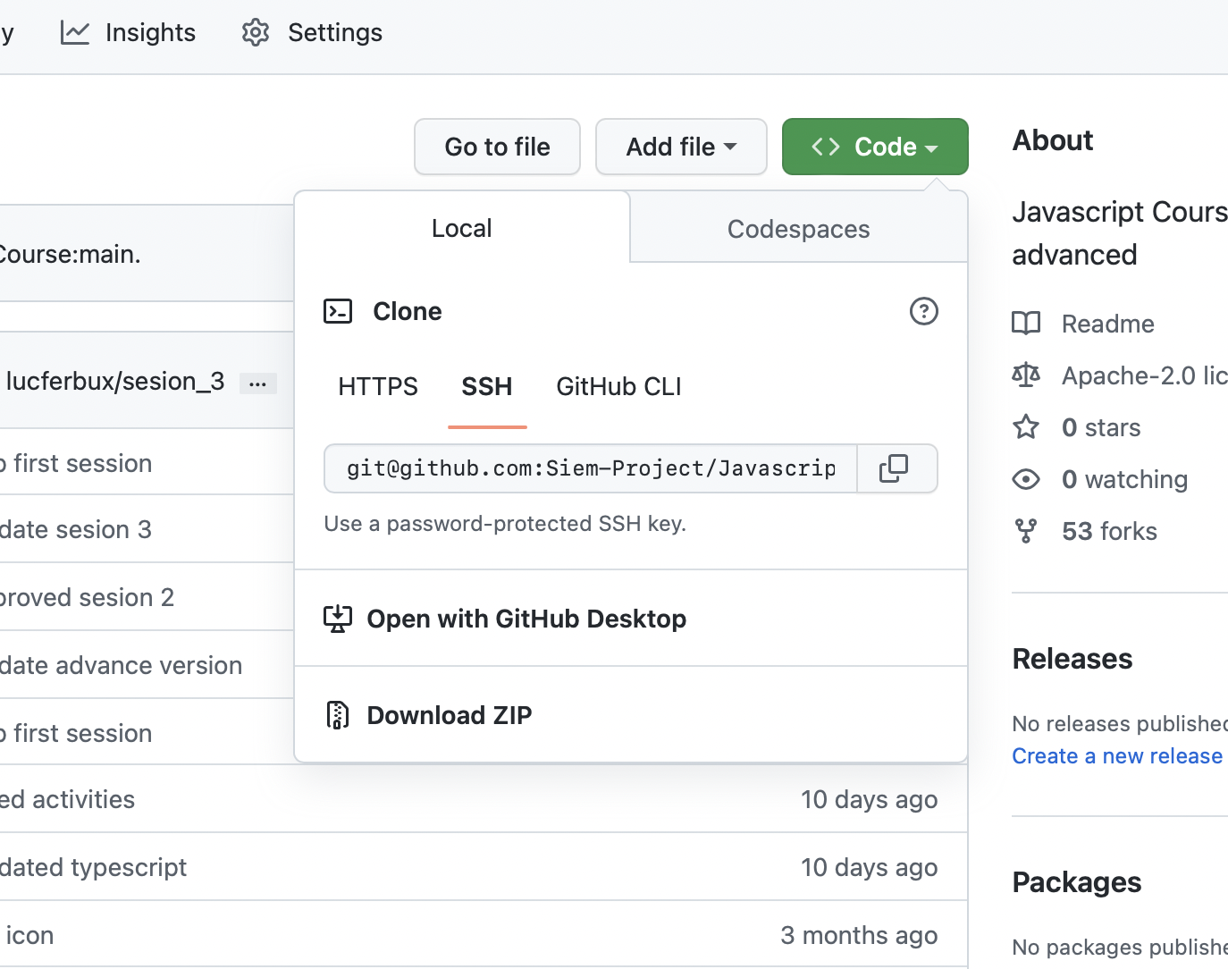The height and width of the screenshot is (969, 1228).
Task: Select the HTTPS clone tab
Action: coord(377,386)
